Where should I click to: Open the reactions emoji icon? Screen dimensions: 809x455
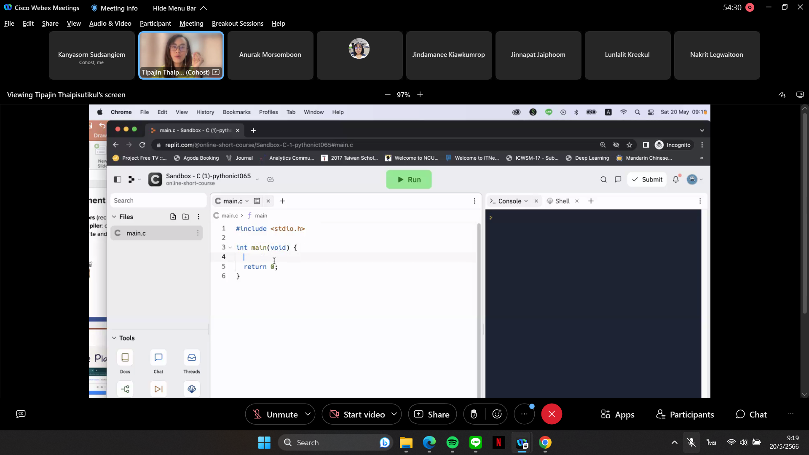497,414
